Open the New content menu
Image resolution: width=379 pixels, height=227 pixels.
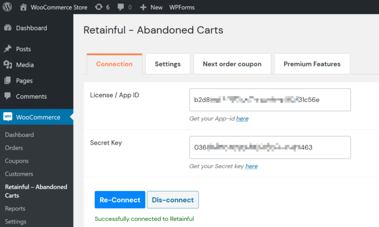(x=156, y=8)
